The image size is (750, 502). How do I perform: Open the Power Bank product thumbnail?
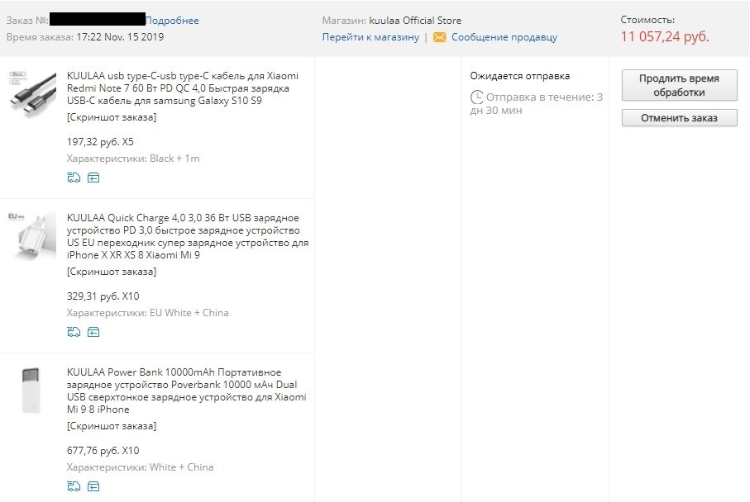click(32, 390)
